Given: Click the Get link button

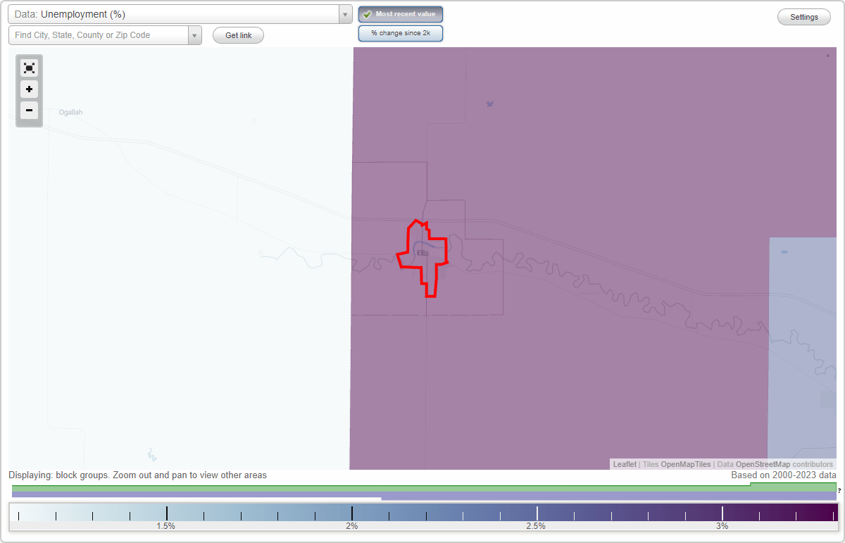Looking at the screenshot, I should point(238,35).
